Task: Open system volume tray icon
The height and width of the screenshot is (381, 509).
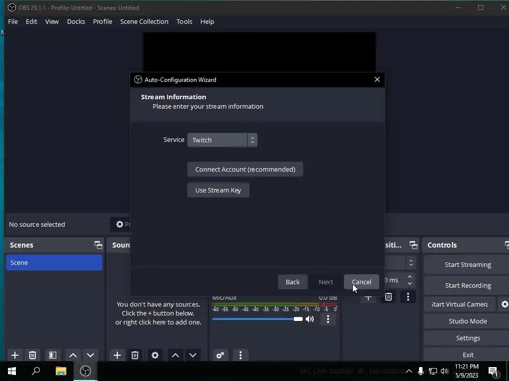Action: pos(444,371)
